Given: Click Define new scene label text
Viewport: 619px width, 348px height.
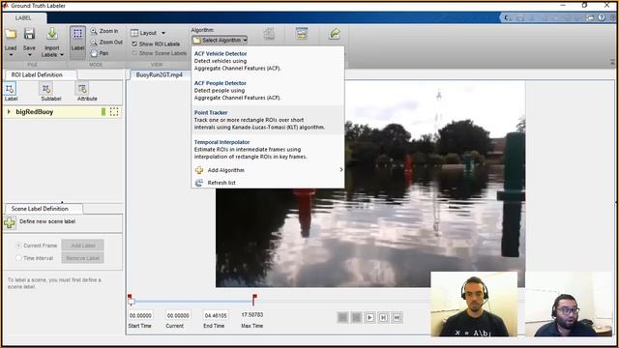Looking at the screenshot, I should [47, 221].
